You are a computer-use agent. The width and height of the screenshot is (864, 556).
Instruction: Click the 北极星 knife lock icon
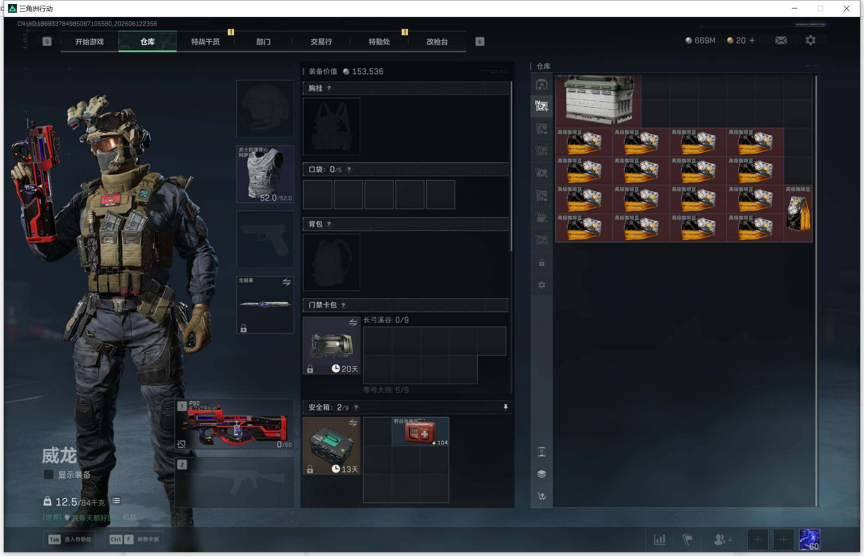click(x=243, y=328)
